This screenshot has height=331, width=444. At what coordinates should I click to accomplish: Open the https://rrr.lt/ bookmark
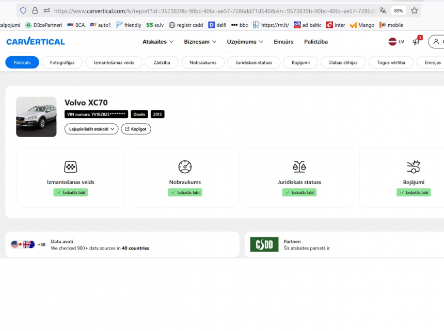point(271,25)
